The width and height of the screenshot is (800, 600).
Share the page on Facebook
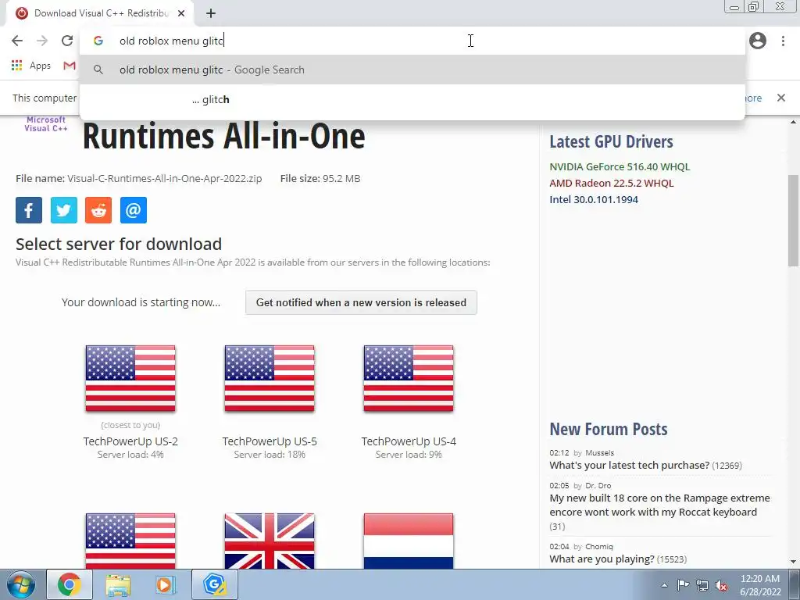pyautogui.click(x=29, y=210)
